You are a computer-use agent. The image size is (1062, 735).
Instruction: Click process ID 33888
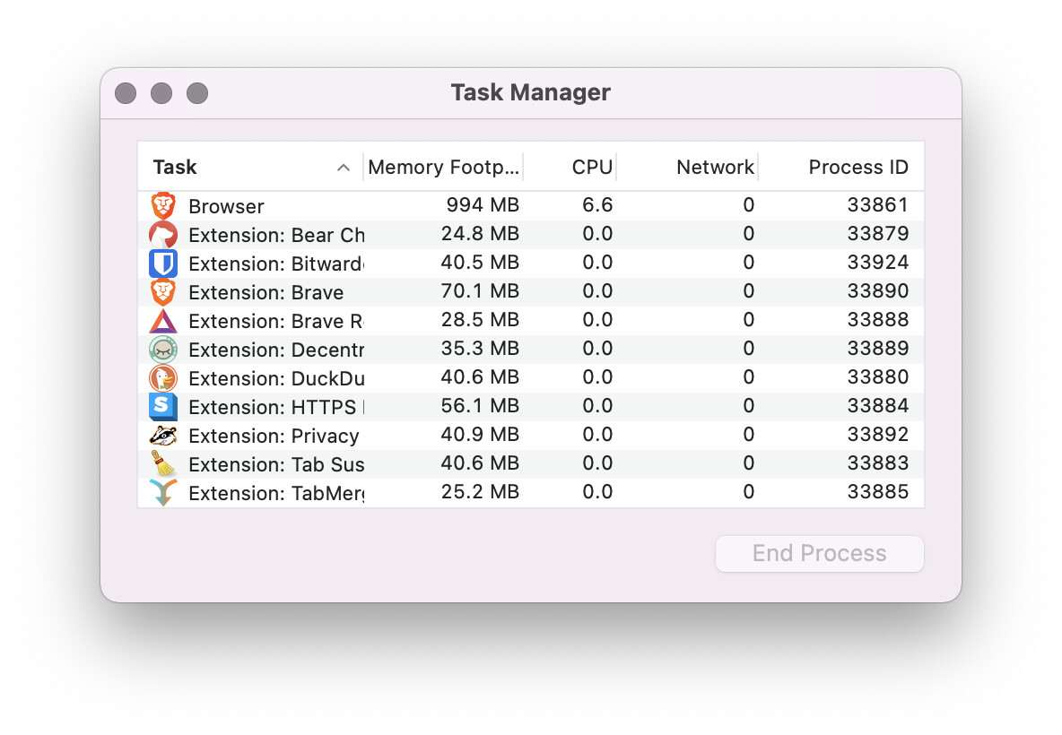pyautogui.click(x=878, y=319)
